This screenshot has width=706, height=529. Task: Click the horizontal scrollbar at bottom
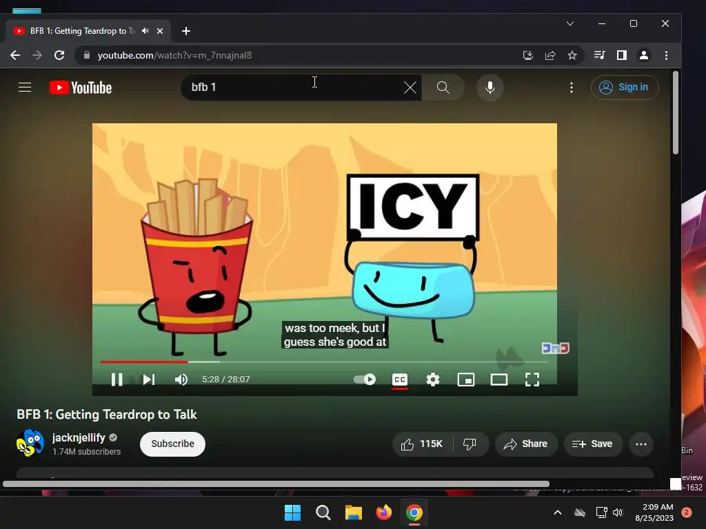tap(276, 484)
